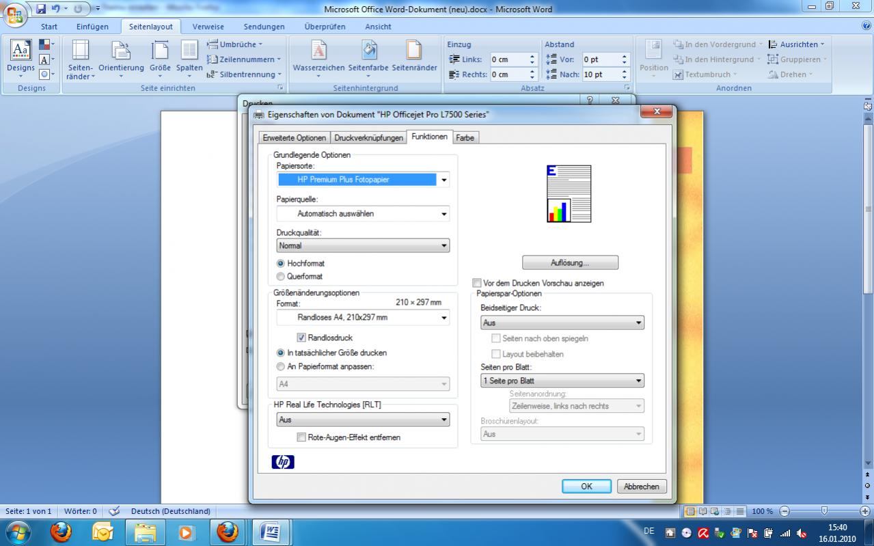Open the media player taskbar icon
Image resolution: width=874 pixels, height=546 pixels.
pyautogui.click(x=186, y=532)
